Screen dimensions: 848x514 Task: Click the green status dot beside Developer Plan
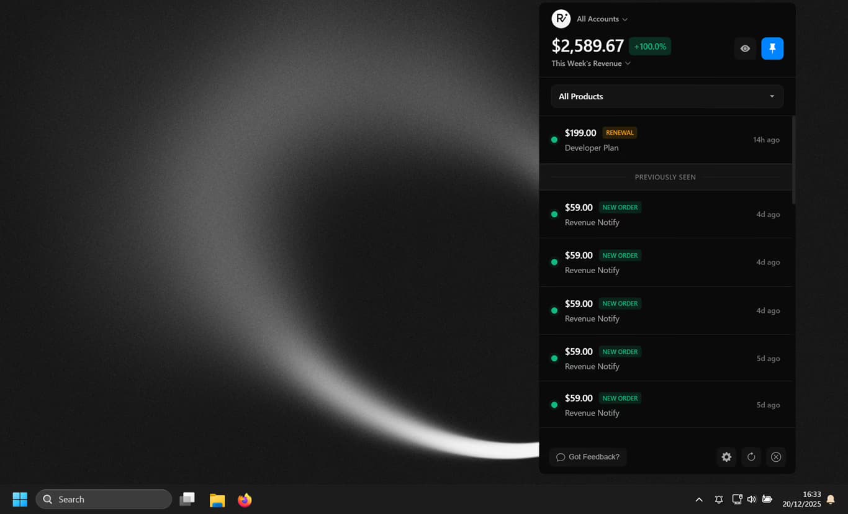pos(554,140)
